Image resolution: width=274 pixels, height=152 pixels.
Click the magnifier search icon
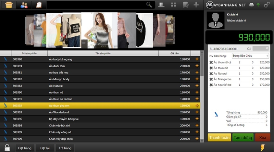[x=149, y=5]
